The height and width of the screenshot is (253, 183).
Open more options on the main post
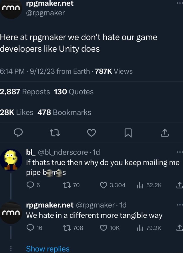point(180,3)
